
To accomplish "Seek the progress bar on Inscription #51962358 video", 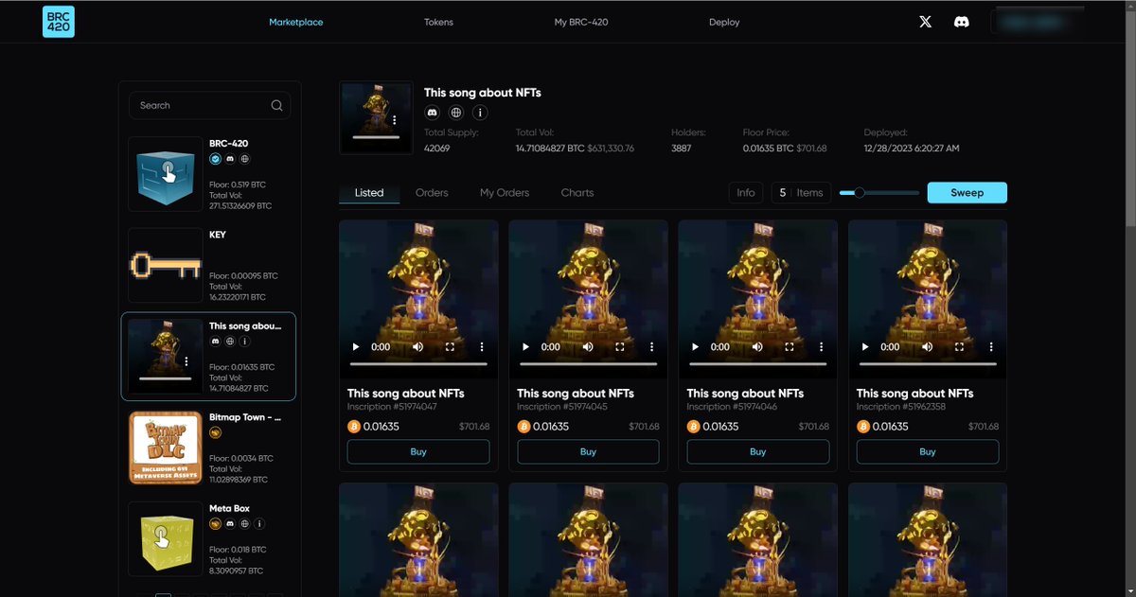I will pyautogui.click(x=928, y=364).
